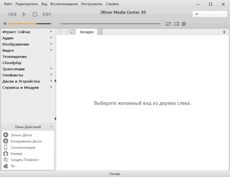Screen dimensions: 230x177
Task: Click the volume slider track
Action: 29,24
